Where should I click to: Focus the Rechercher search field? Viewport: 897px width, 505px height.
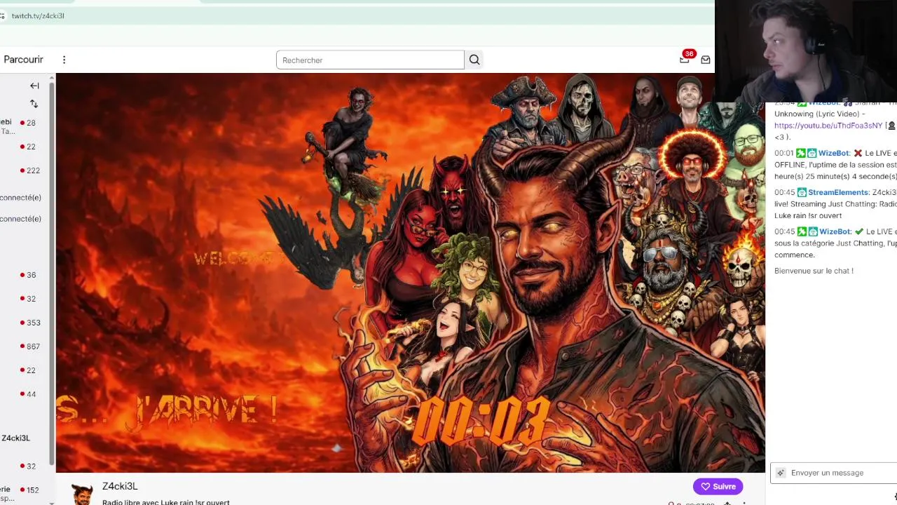(x=370, y=60)
